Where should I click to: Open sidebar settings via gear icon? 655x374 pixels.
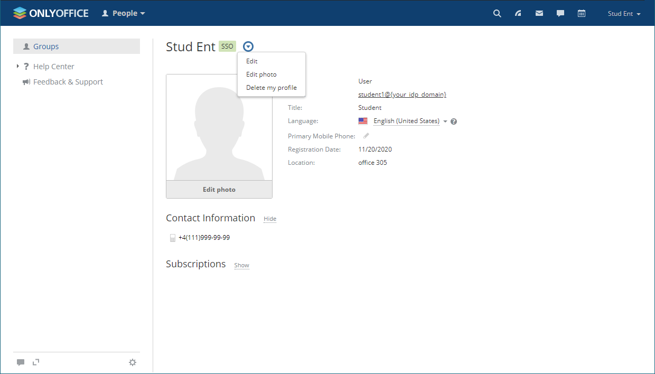pyautogui.click(x=132, y=362)
